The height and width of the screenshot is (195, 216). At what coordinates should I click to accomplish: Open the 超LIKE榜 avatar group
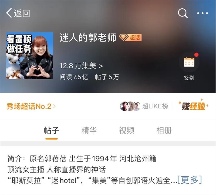(x=130, y=106)
